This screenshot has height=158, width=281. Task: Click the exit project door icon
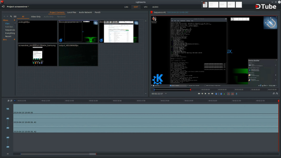(3, 7)
